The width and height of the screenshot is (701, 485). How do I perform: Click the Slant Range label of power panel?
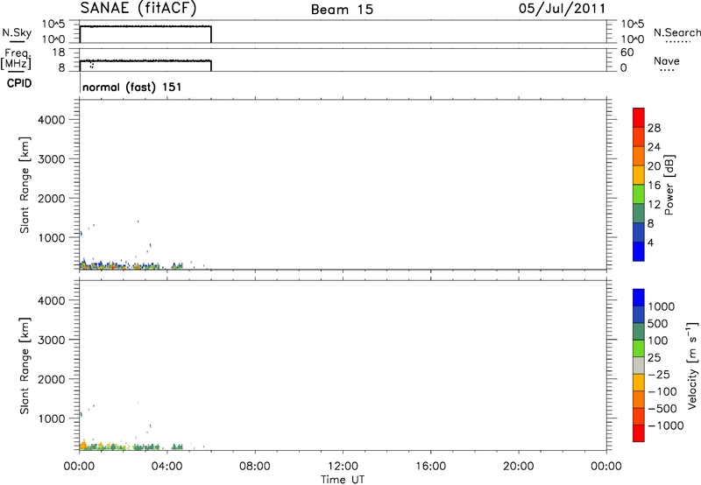pos(25,185)
